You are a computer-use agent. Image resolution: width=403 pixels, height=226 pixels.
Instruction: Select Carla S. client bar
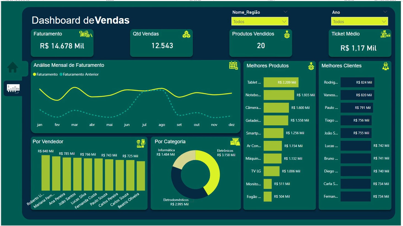tap(356, 184)
